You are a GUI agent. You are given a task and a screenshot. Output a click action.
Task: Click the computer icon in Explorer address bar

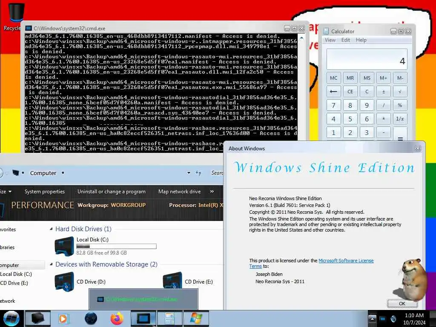[x=16, y=173]
